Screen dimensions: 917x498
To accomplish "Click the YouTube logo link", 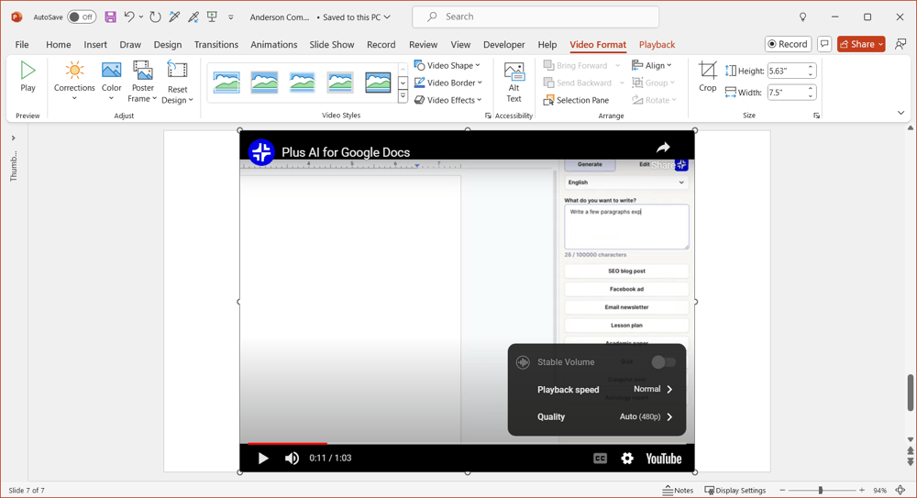I will point(664,459).
